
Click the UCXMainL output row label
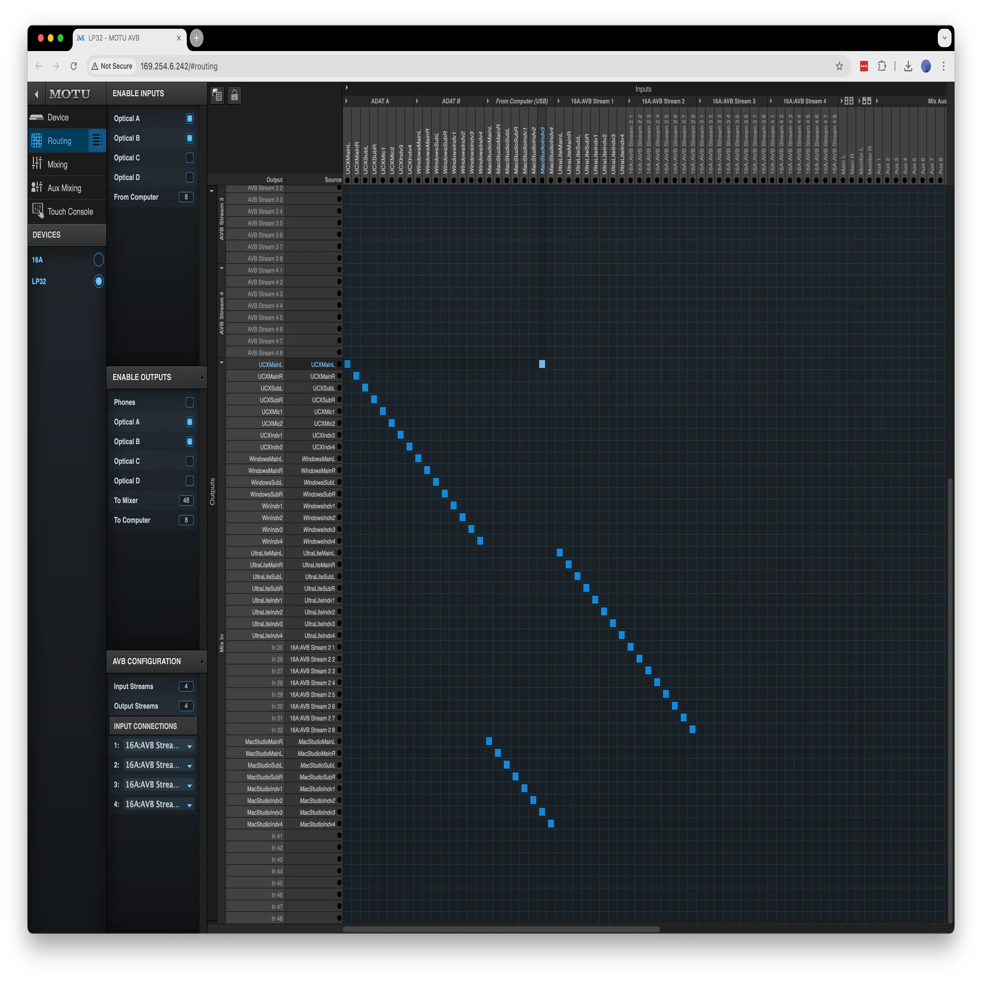click(271, 365)
